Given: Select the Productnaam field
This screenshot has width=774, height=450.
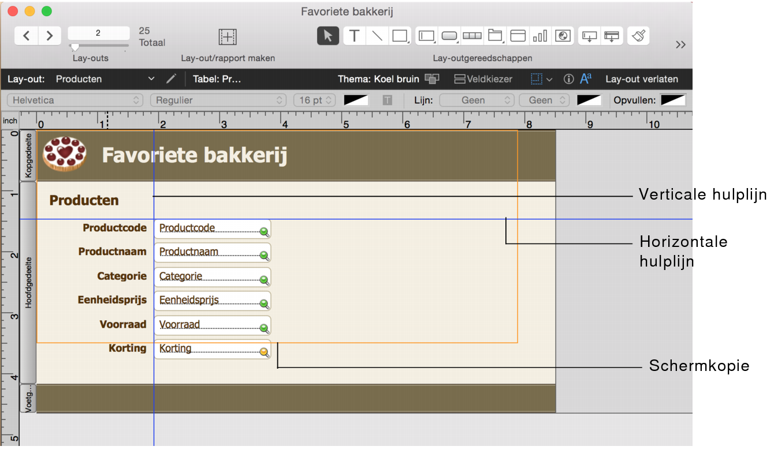Looking at the screenshot, I should click(x=213, y=253).
